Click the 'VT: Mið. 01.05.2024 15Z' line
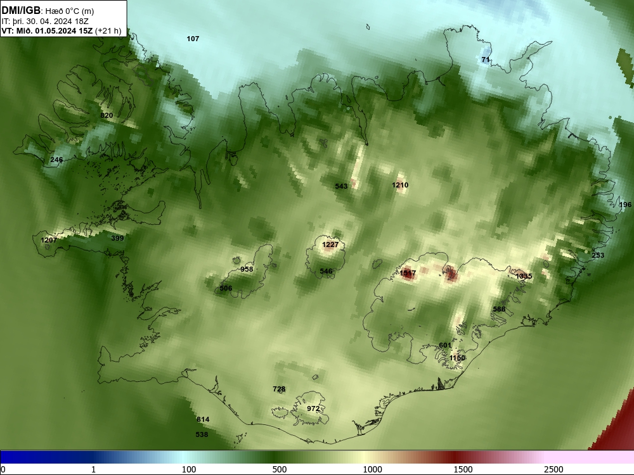634x475 pixels. click(47, 31)
